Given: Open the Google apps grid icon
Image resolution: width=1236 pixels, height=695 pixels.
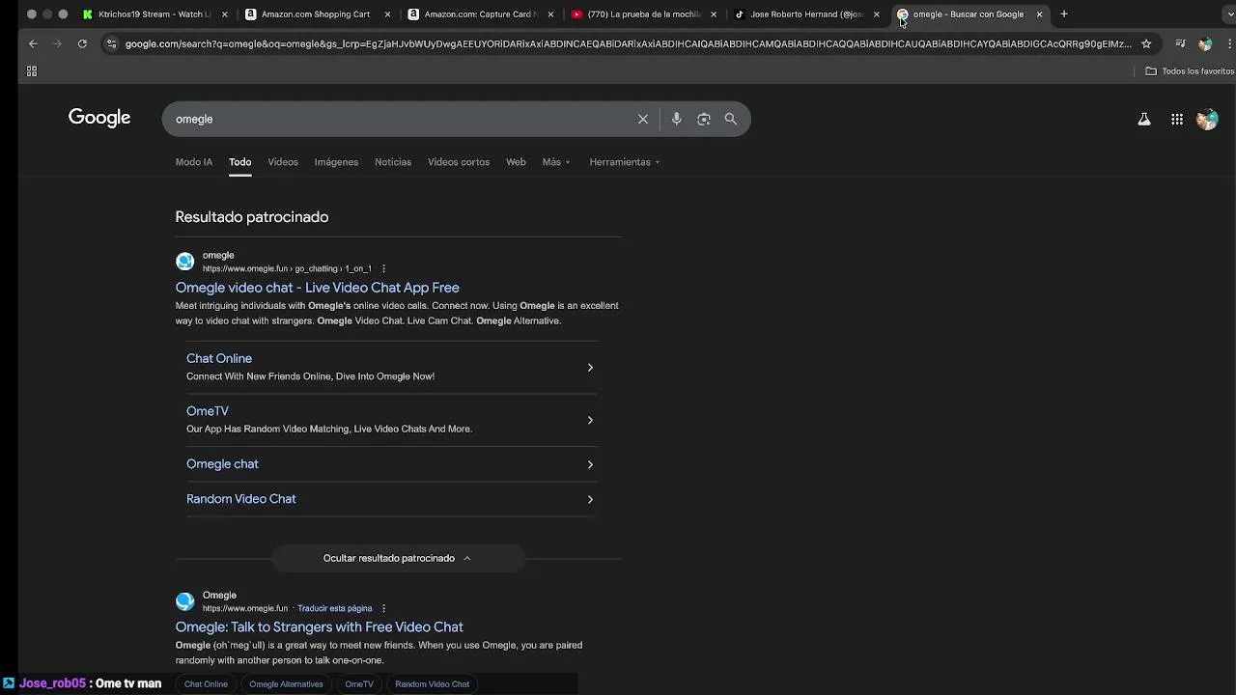Looking at the screenshot, I should click(1177, 120).
